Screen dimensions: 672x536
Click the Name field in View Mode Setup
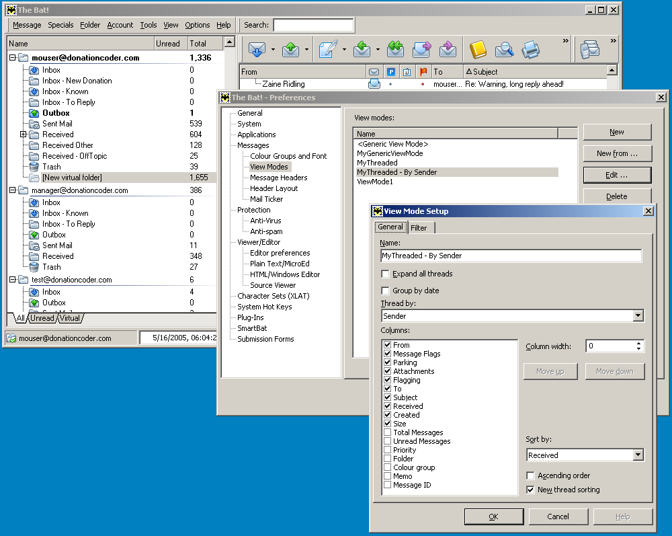click(x=511, y=256)
